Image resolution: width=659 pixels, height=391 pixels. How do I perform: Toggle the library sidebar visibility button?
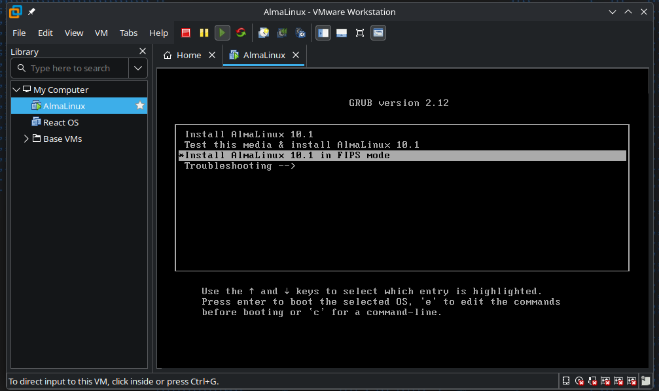tap(323, 33)
